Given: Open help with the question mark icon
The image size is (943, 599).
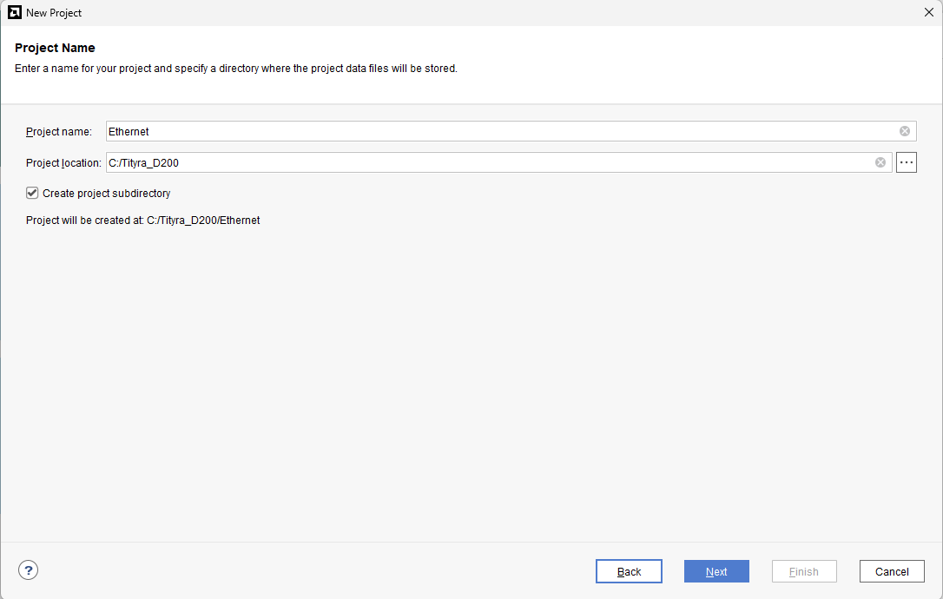Looking at the screenshot, I should point(29,570).
